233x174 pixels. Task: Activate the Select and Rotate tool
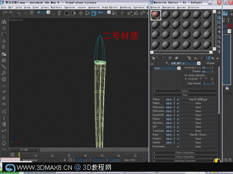point(87,13)
